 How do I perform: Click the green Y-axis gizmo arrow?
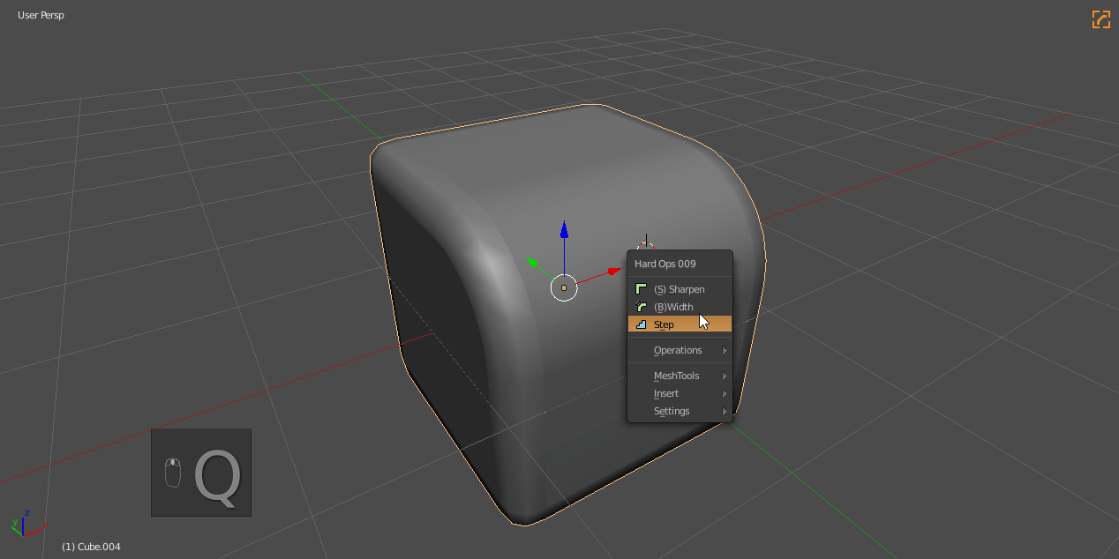532,262
